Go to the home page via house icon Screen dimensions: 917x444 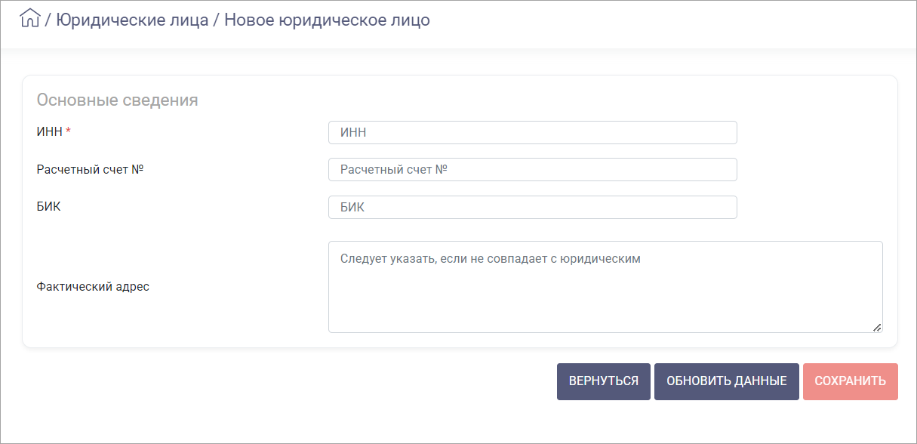click(x=29, y=19)
